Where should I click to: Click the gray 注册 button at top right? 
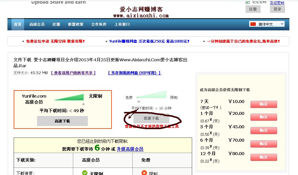point(253,9)
